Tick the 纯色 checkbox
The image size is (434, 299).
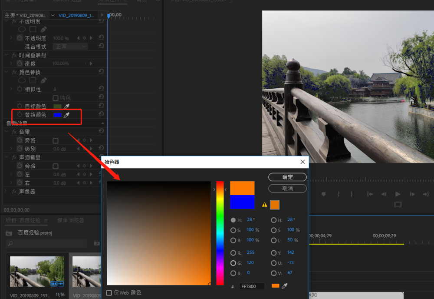(56, 98)
